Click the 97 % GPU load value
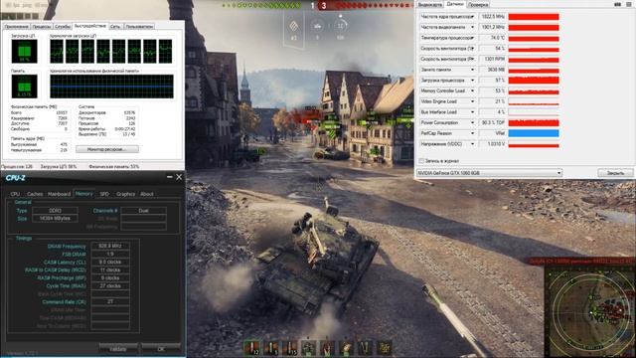636x358 pixels. [492, 81]
